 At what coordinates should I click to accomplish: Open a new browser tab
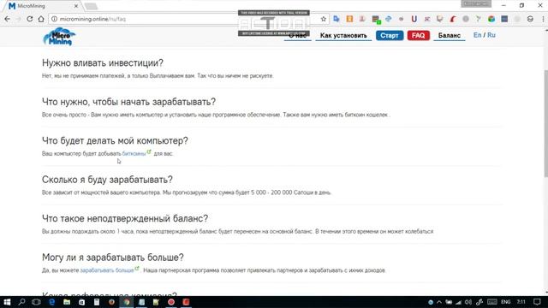91,6
